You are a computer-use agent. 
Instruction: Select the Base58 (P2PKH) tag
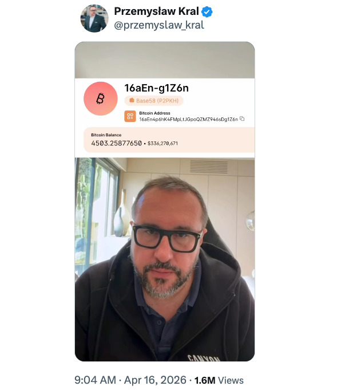(x=154, y=100)
